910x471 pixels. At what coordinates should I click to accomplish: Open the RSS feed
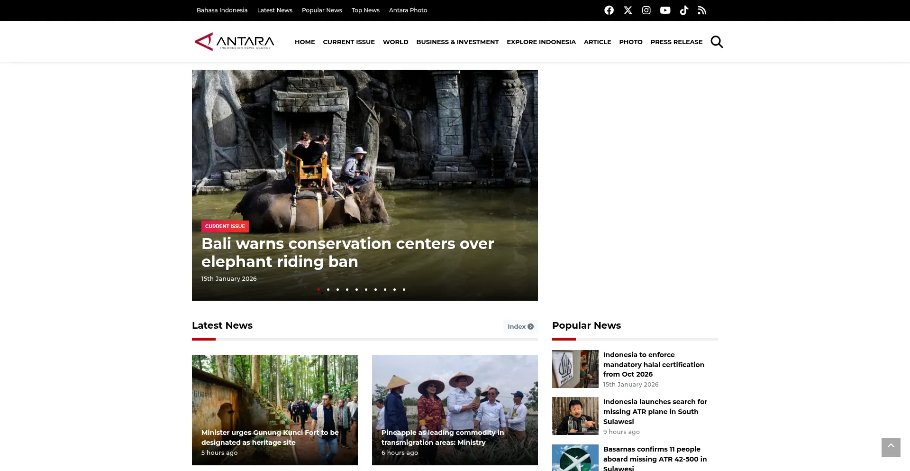coord(702,10)
